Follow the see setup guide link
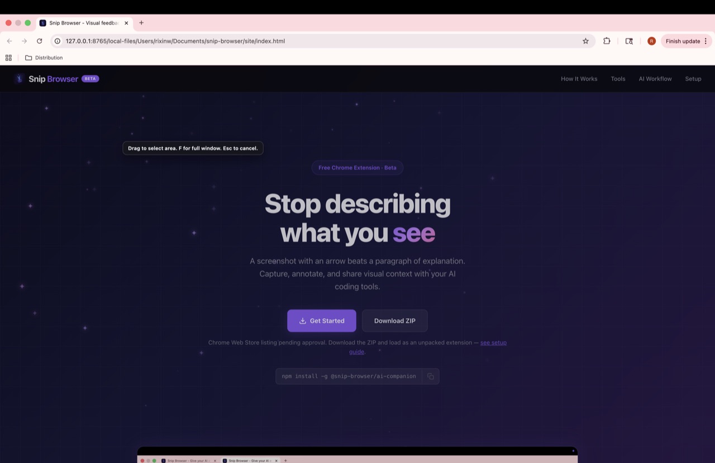The image size is (715, 463). click(x=493, y=342)
